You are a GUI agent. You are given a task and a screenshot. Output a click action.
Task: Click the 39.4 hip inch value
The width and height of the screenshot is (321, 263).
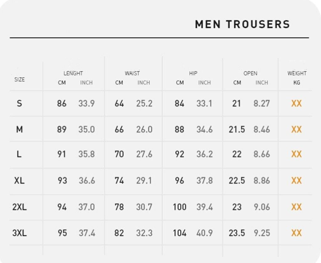204,207
